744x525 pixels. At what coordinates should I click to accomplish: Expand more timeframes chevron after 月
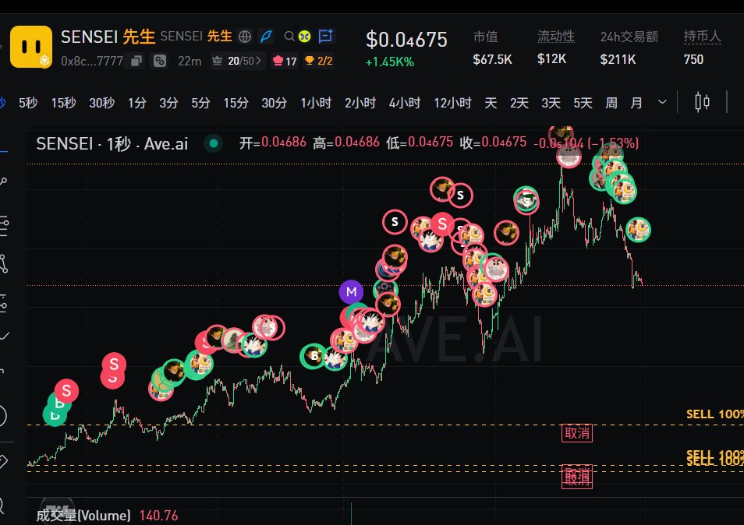662,102
